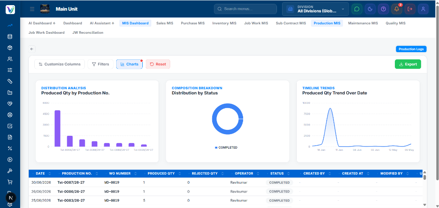Open the help question mark icon
The image size is (439, 208).
point(383,9)
